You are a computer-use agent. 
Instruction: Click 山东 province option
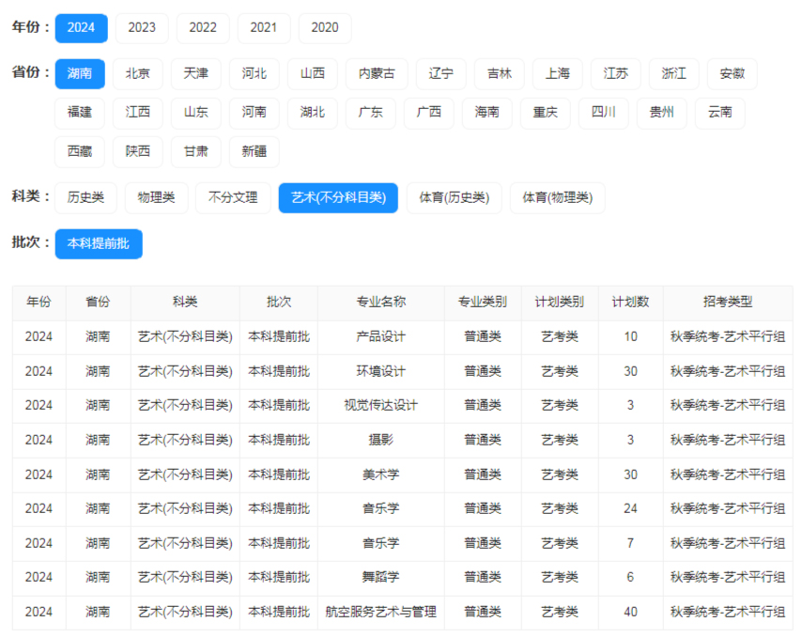point(196,113)
